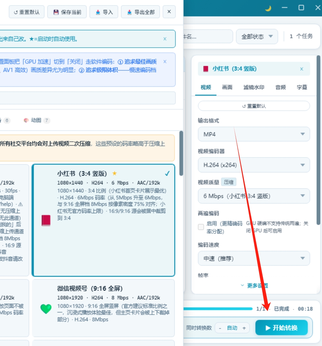
Task: Toggle the star on 小红书 preset
Action: tap(115, 173)
